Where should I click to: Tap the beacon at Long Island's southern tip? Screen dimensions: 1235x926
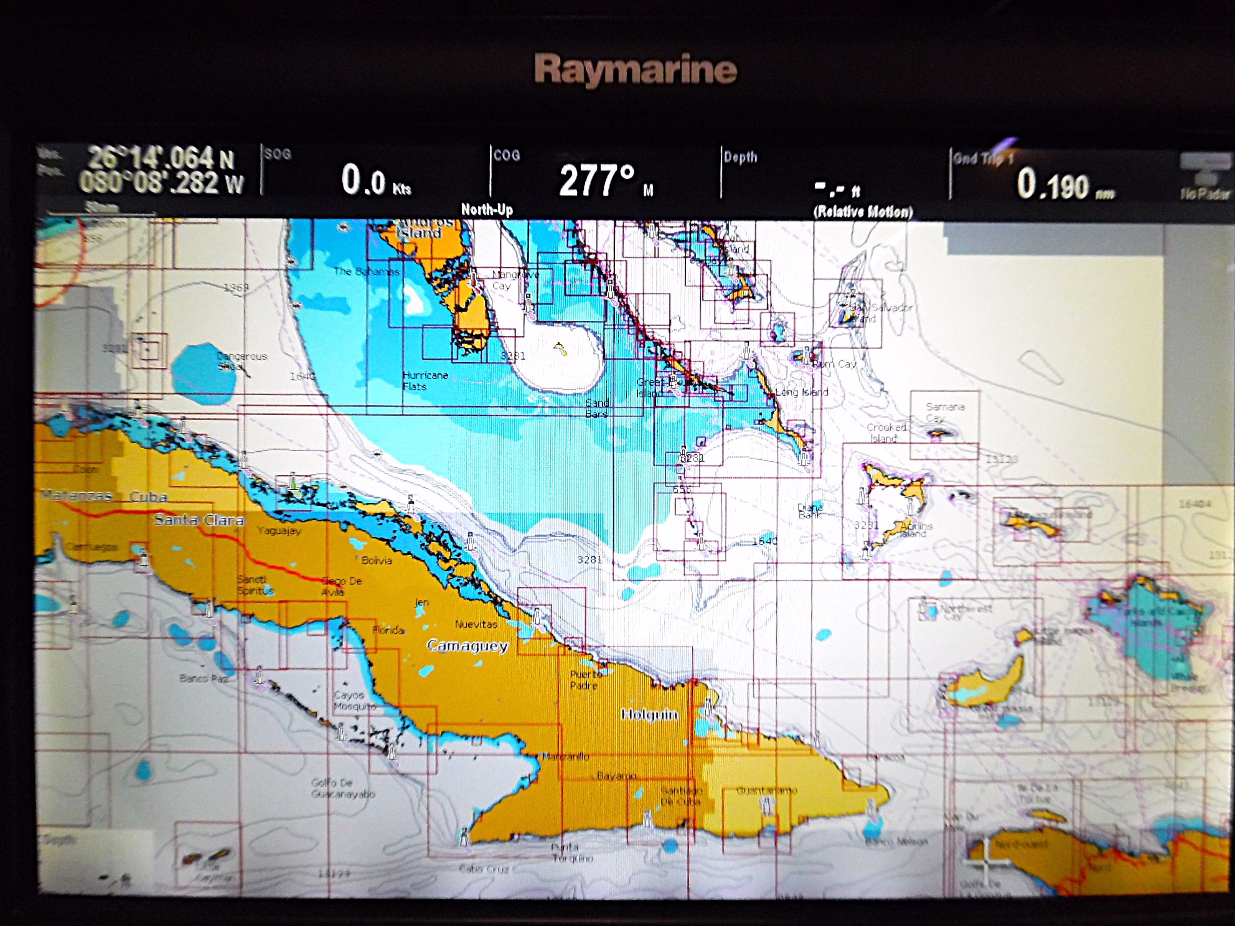pyautogui.click(x=804, y=456)
